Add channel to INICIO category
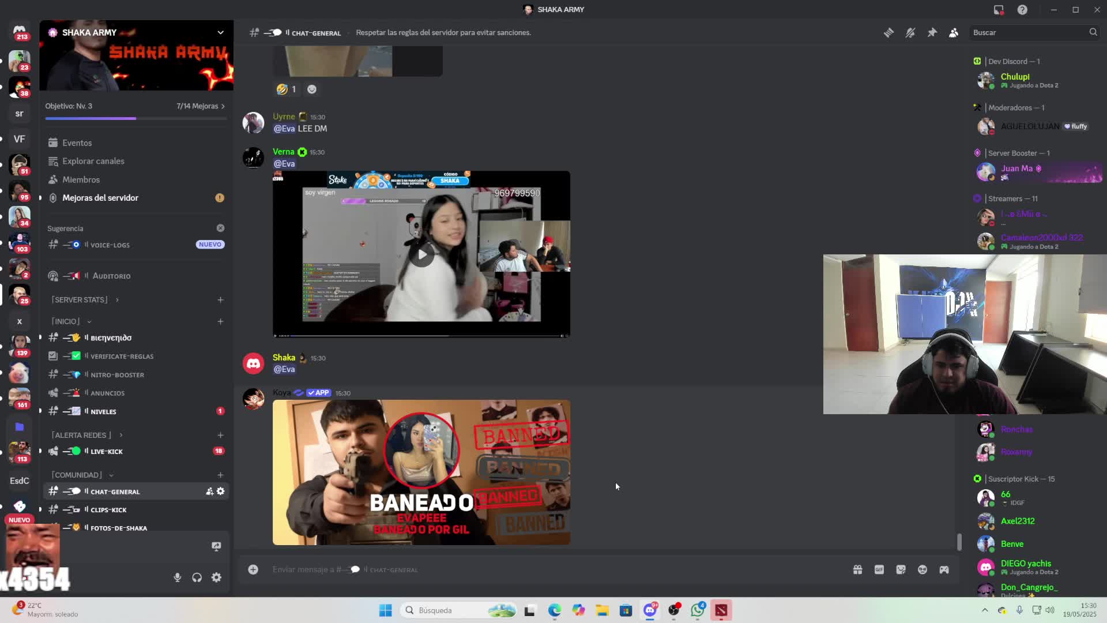The width and height of the screenshot is (1107, 623). (x=220, y=321)
